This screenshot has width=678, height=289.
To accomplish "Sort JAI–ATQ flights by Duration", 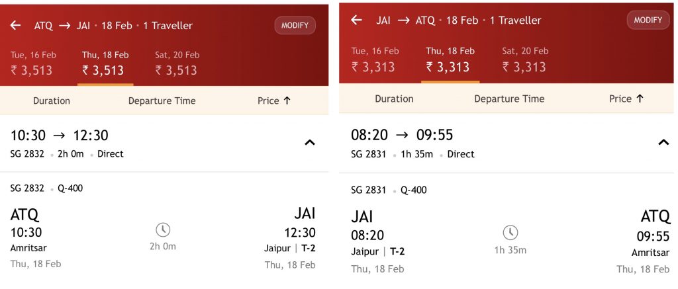I will 394,99.
